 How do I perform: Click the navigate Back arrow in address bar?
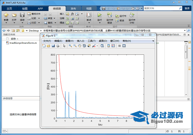pos(4,31)
